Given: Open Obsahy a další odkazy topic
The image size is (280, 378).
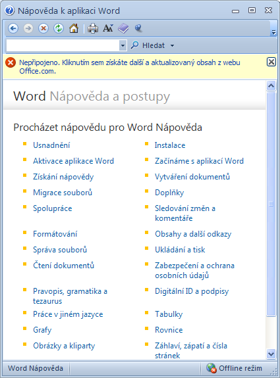Looking at the screenshot, I should tap(193, 234).
